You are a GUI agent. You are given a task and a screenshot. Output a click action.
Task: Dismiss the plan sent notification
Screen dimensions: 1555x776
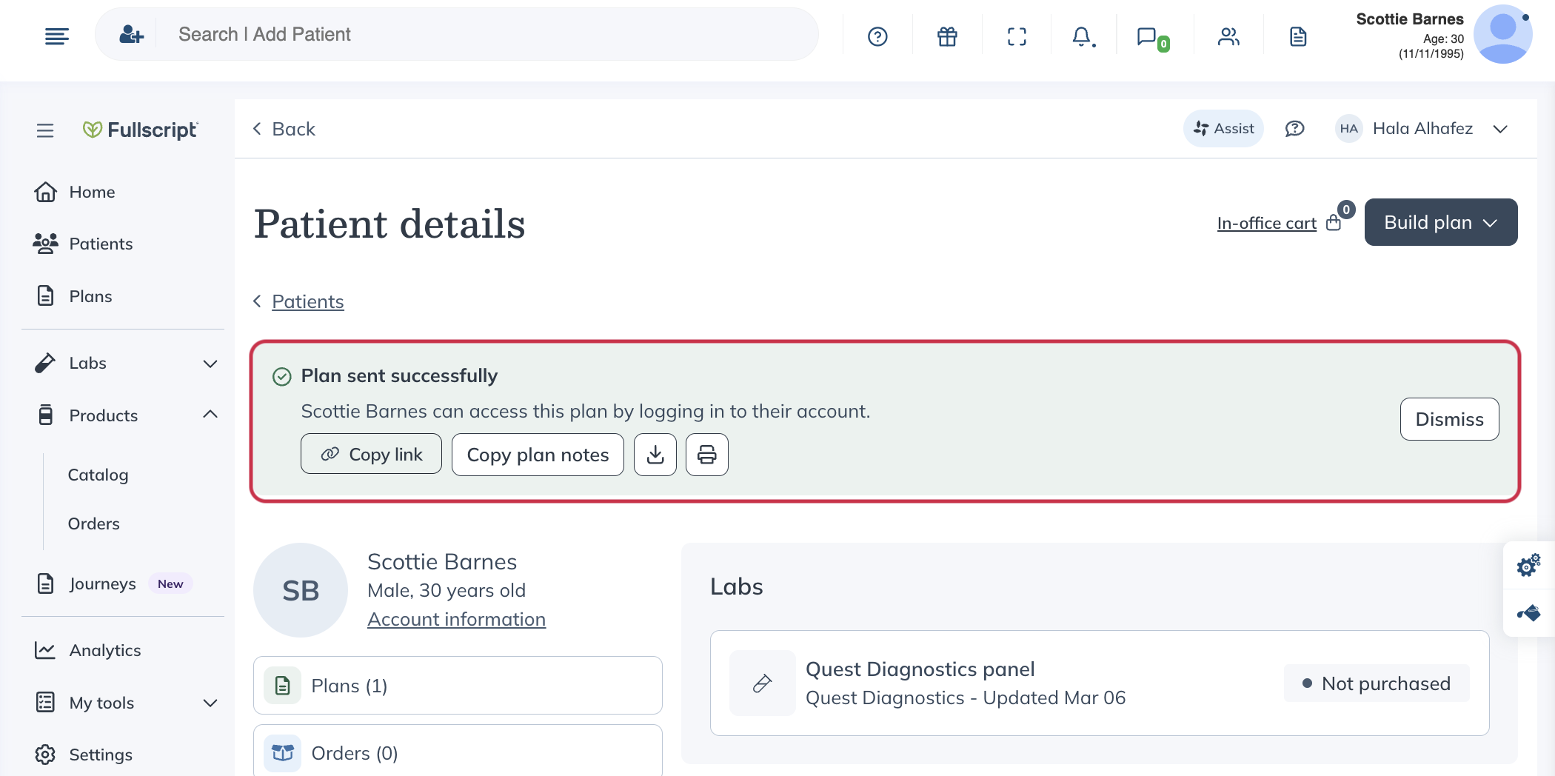pyautogui.click(x=1449, y=419)
